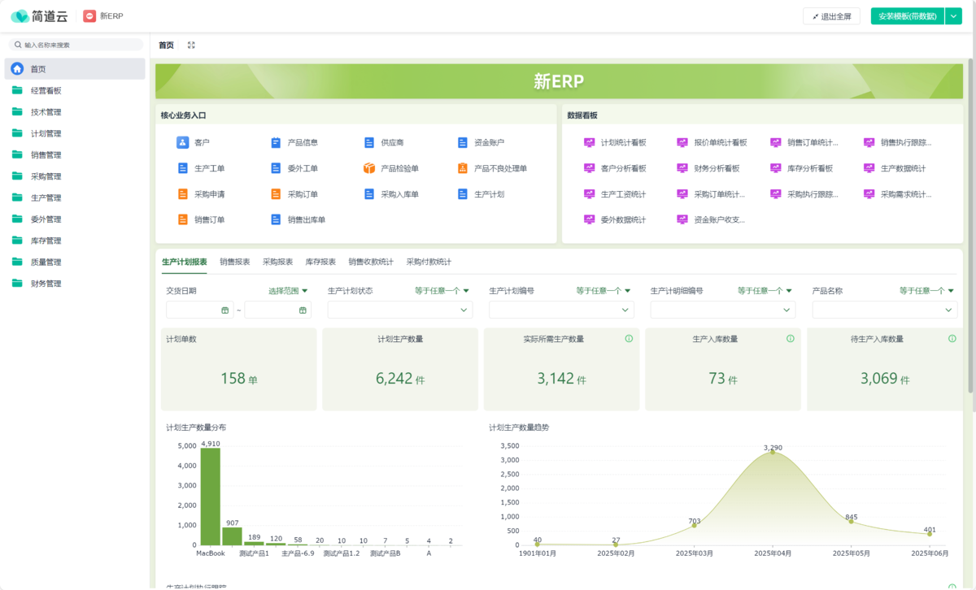Click the 采购申请 orange form icon
Screen dimensions: 976x590
point(182,194)
